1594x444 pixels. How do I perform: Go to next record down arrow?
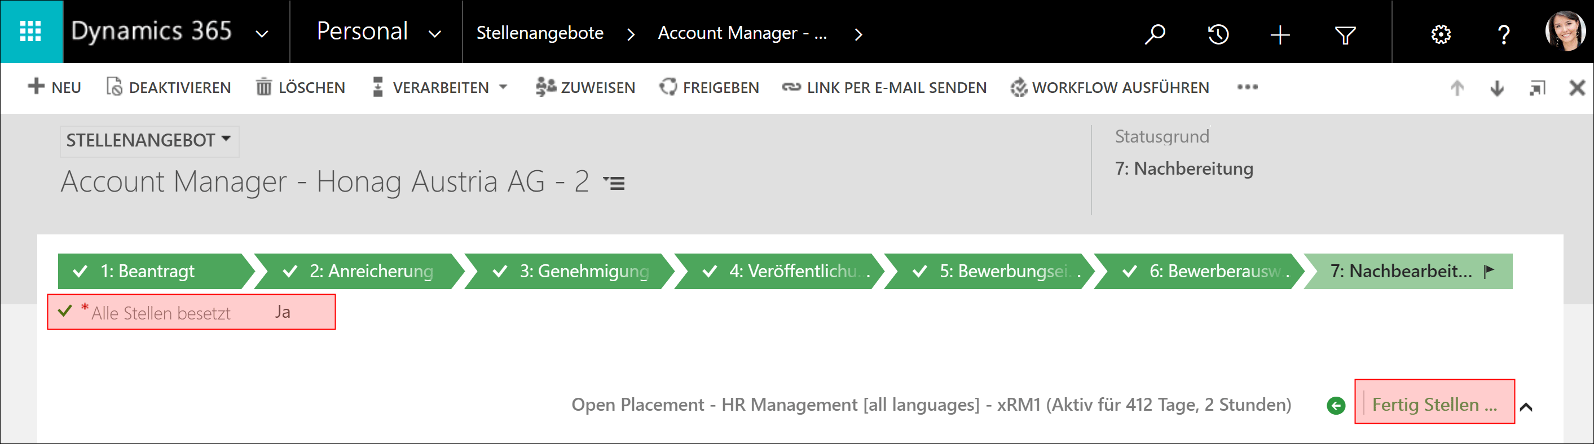(1497, 88)
